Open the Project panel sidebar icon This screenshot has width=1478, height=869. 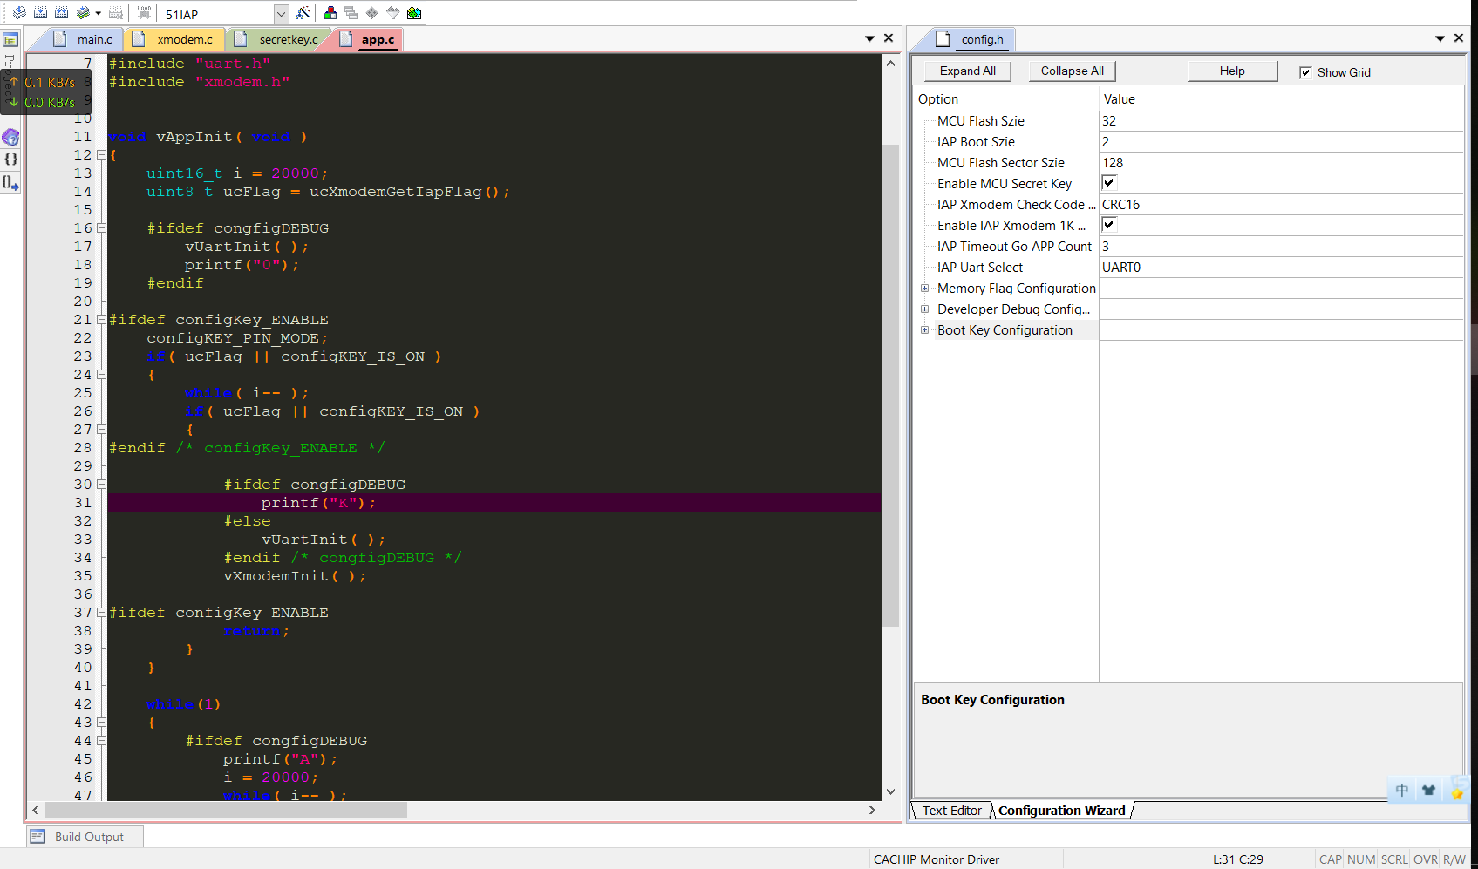pos(10,40)
